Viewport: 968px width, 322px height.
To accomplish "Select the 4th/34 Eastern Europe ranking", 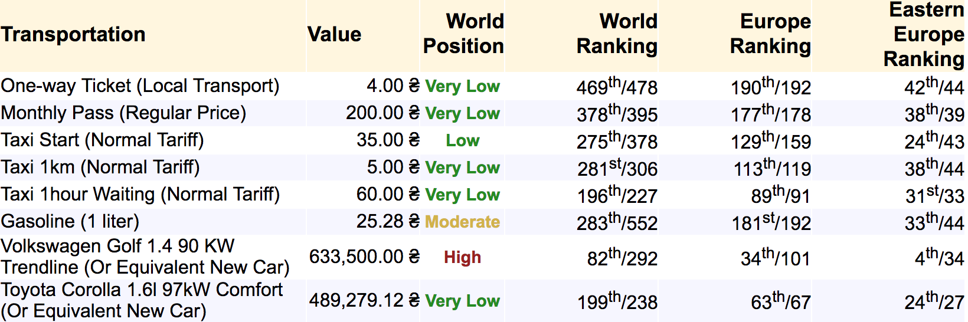I will click(939, 258).
